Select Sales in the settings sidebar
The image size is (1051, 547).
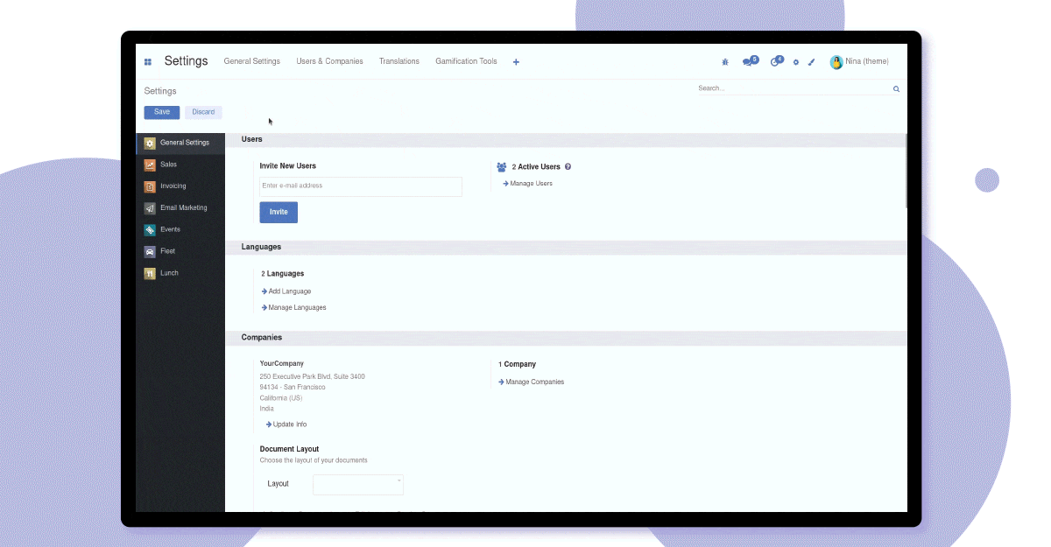168,165
